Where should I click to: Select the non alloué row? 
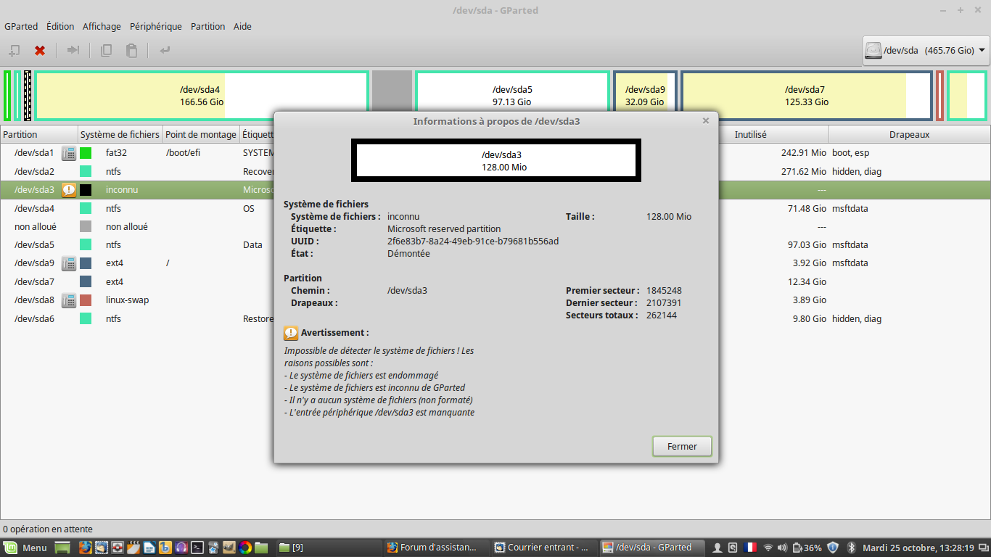tap(495, 226)
